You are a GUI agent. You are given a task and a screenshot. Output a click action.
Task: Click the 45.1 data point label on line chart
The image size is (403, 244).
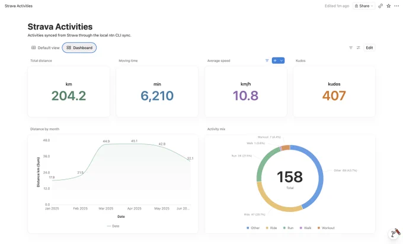[x=134, y=141]
